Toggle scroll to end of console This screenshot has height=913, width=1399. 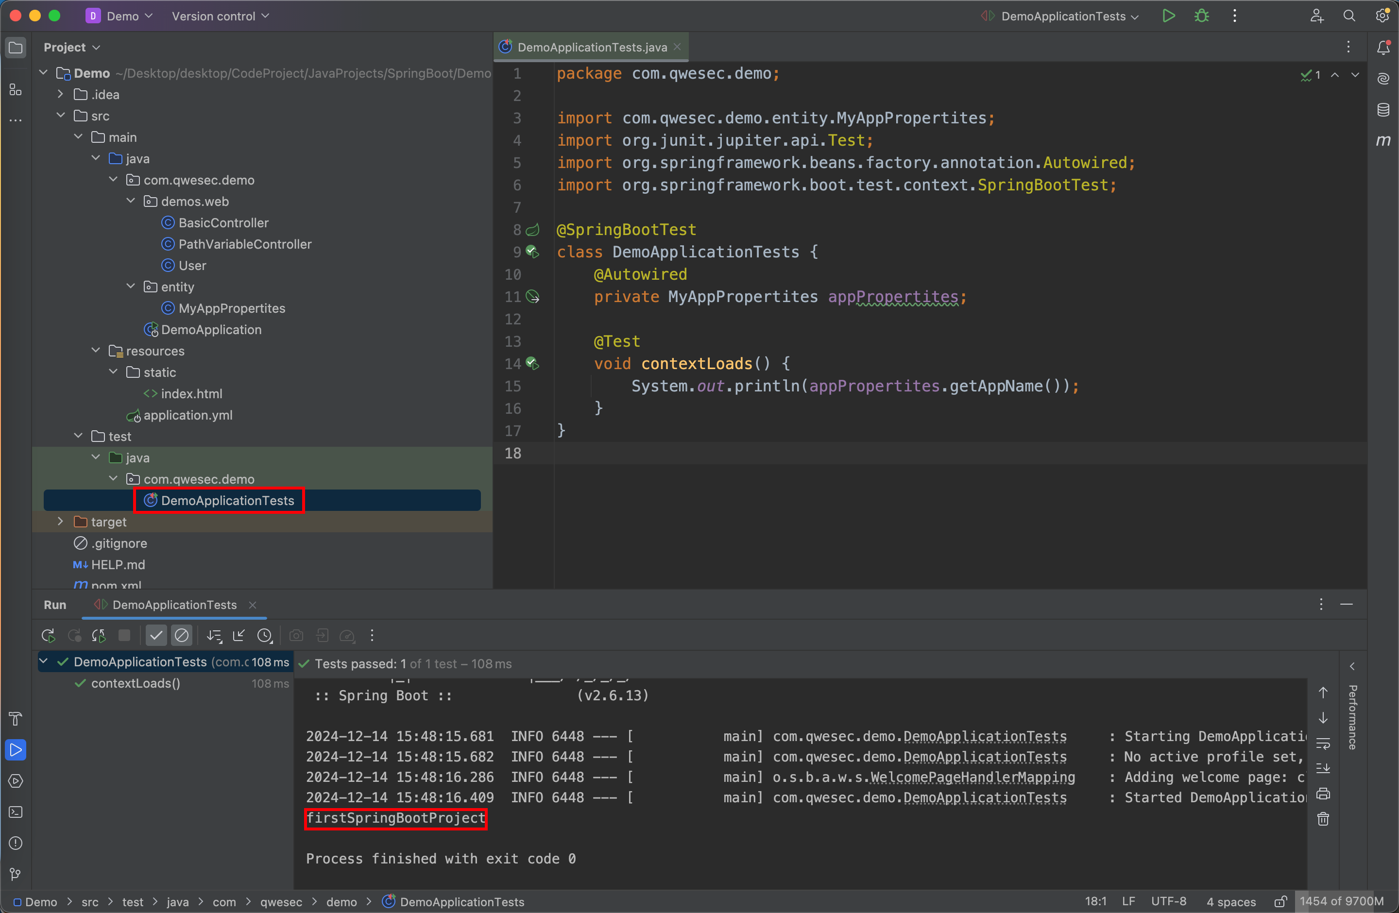[1323, 768]
